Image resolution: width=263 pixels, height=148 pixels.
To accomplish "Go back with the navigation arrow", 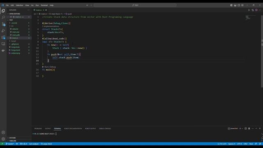I will 87,5.
